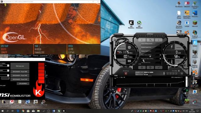Switch to Kombustor K taskbar icon
Screen dimensions: 201x113
pyautogui.click(x=64, y=111)
